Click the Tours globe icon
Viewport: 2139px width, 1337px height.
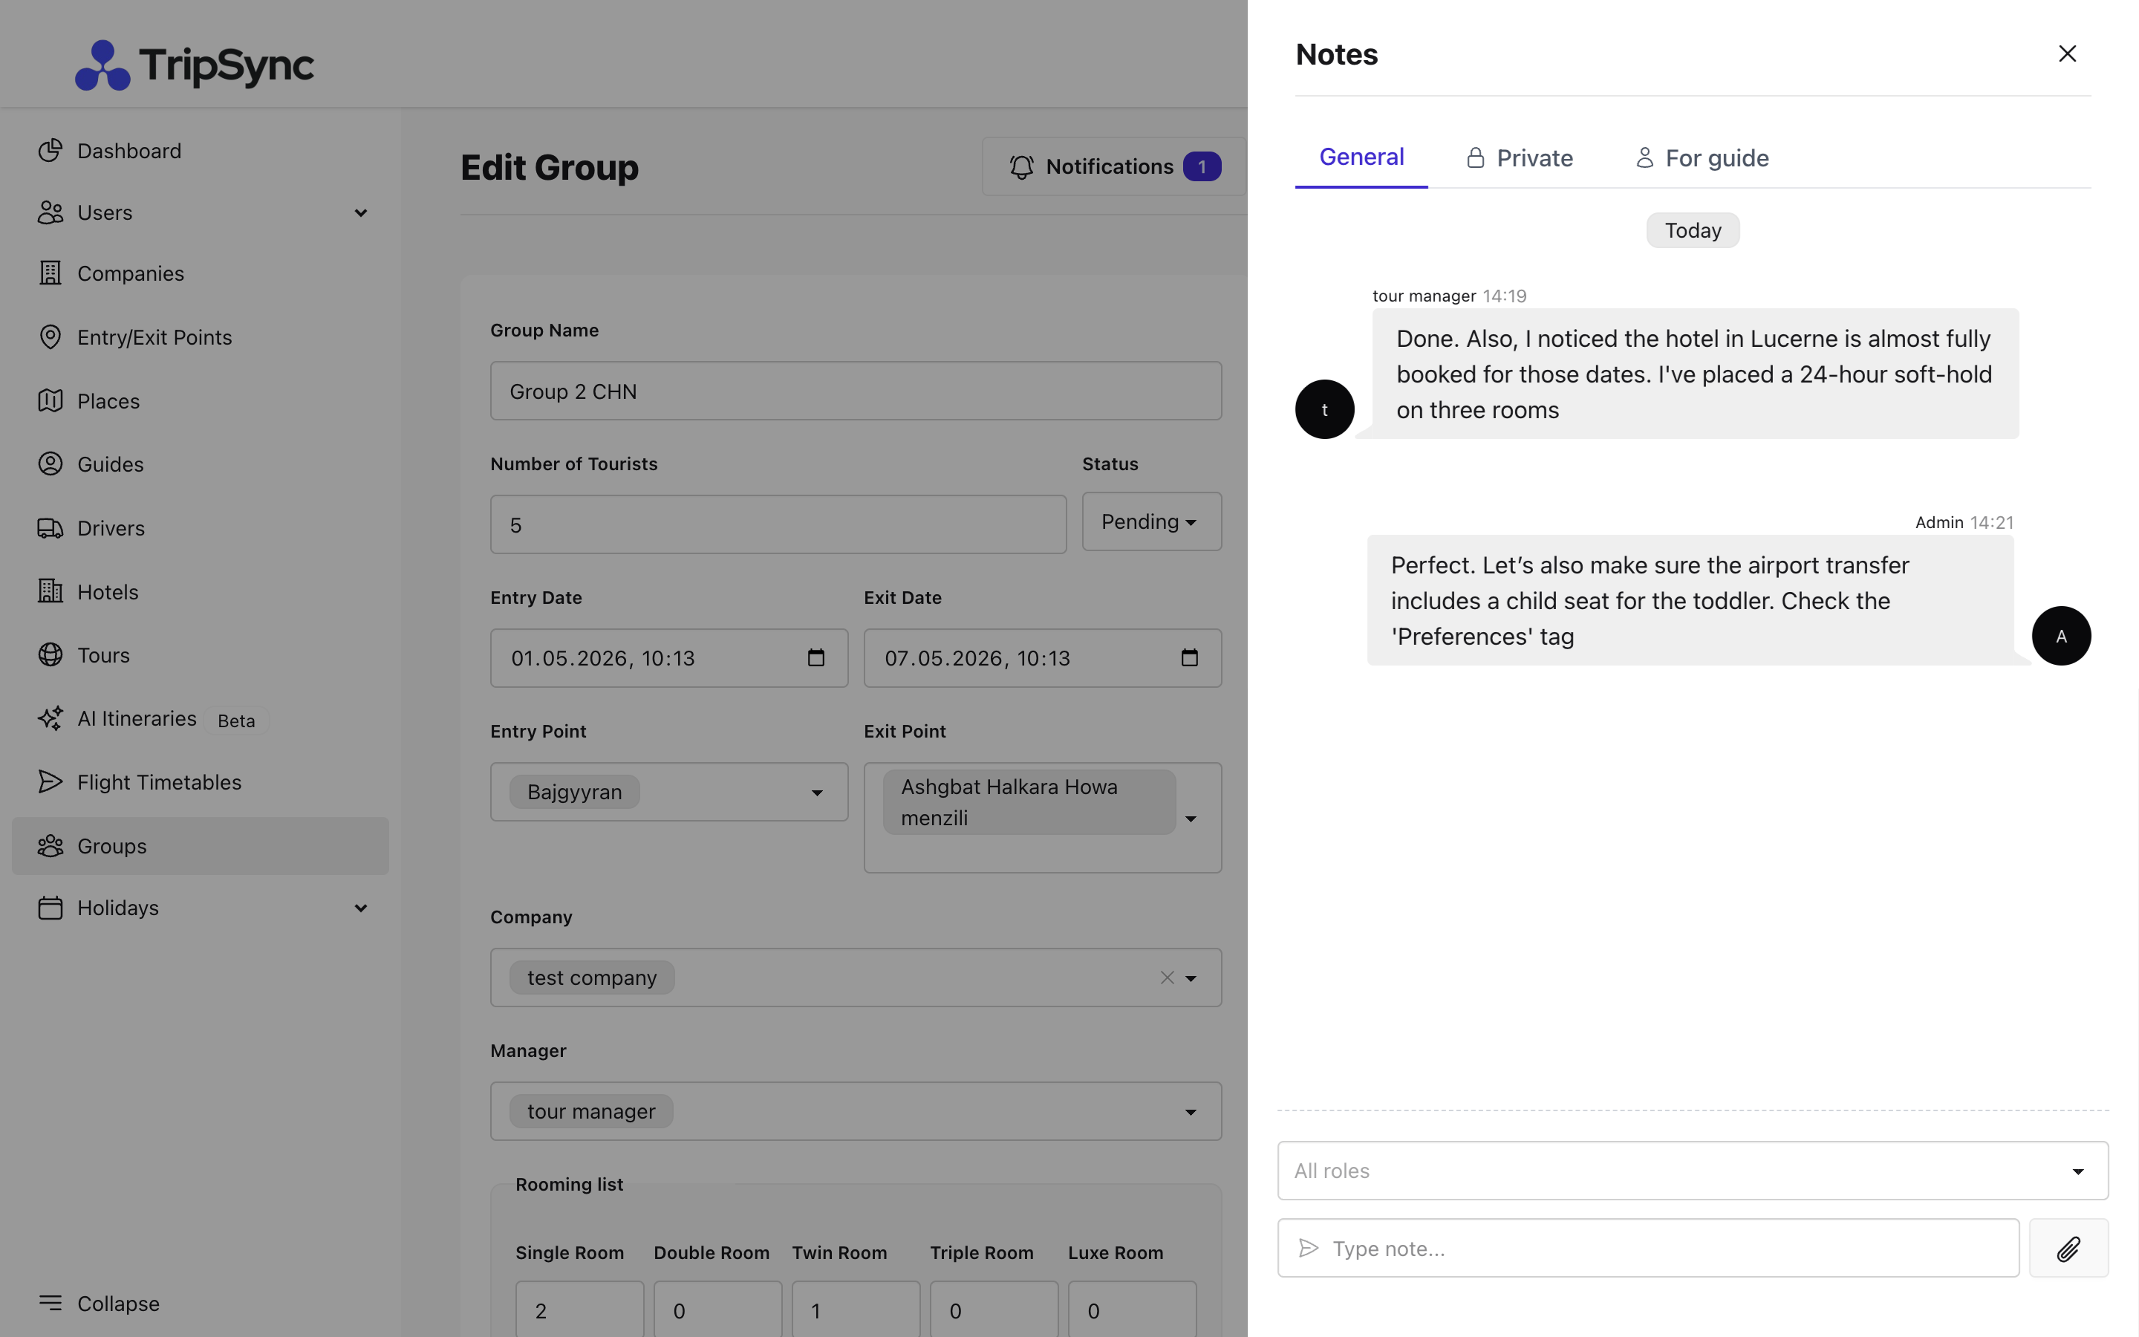[x=51, y=655]
